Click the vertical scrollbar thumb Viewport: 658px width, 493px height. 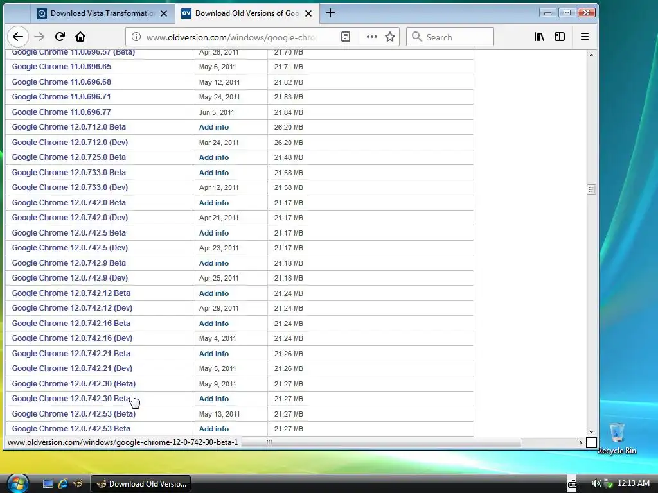click(591, 189)
